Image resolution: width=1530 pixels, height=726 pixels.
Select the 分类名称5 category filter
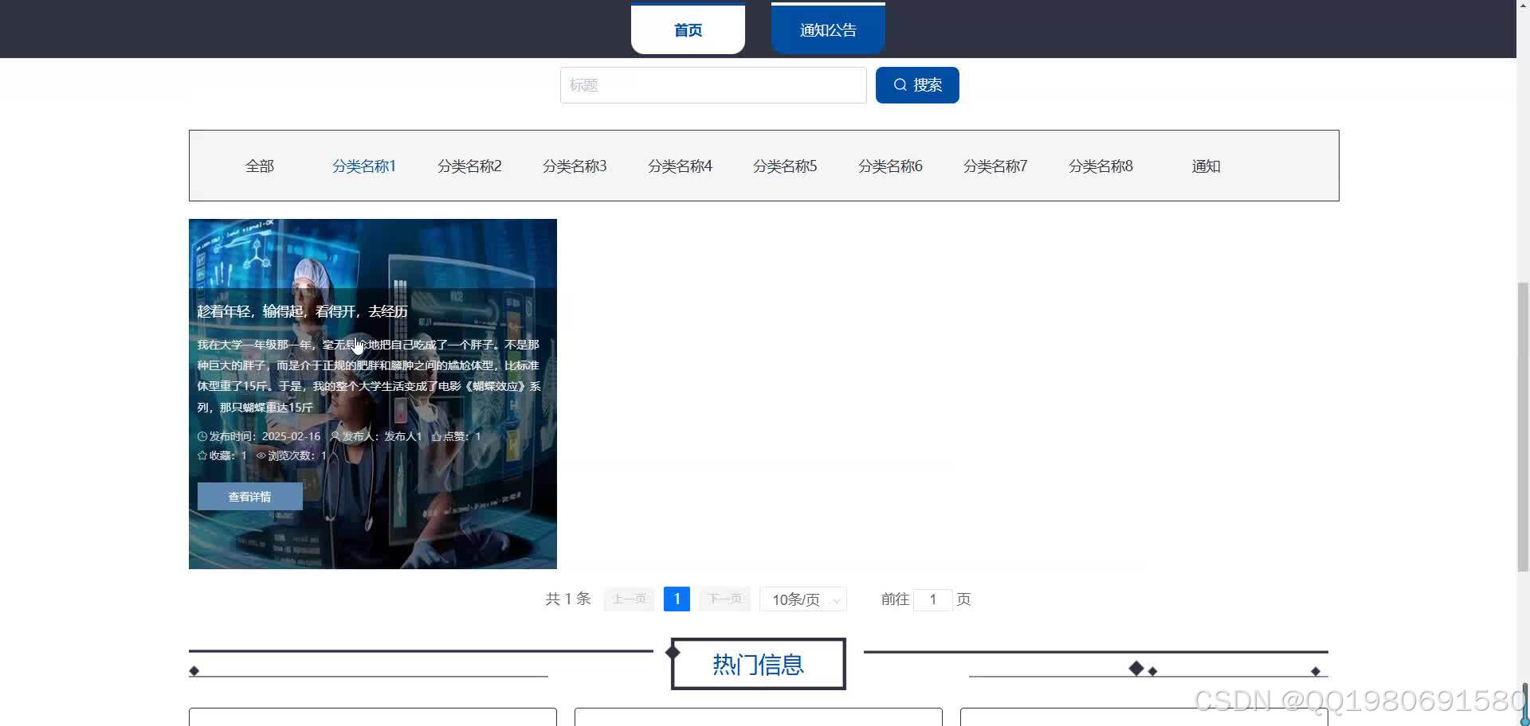(785, 166)
